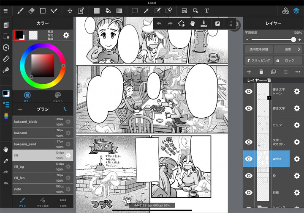The width and height of the screenshot is (304, 213).
Task: Click the black foreground color swatch
Action: coord(19,35)
